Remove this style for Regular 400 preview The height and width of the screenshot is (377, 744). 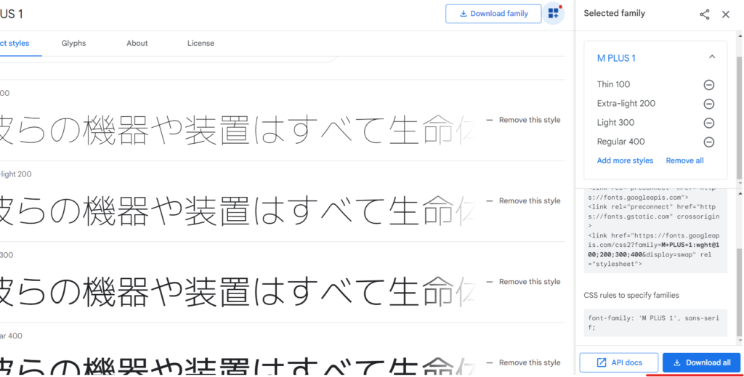point(523,362)
